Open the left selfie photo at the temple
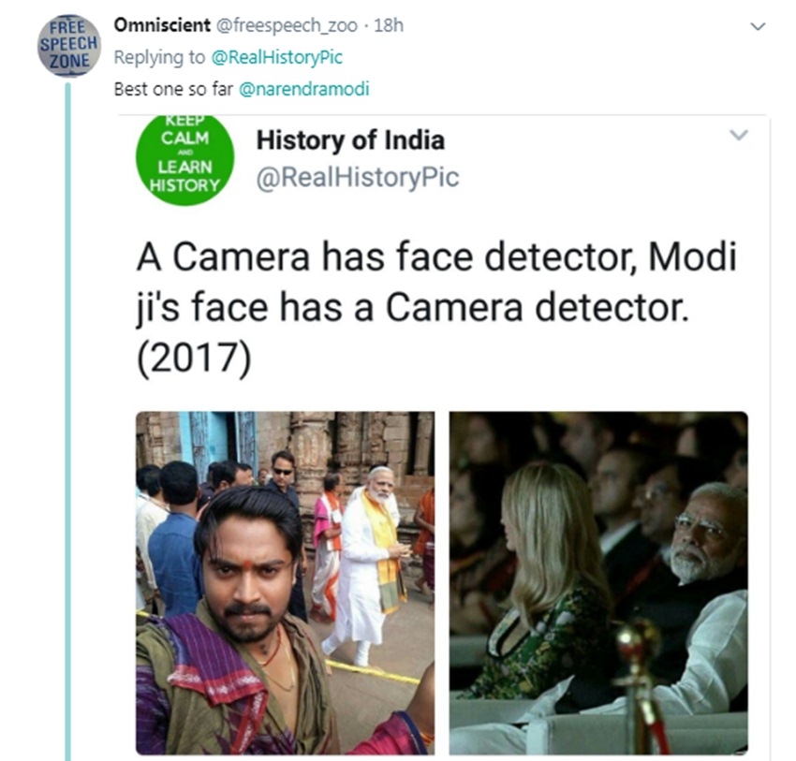Screen dimensions: 796x761 click(285, 582)
